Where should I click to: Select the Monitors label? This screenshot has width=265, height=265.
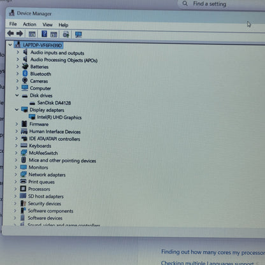38,168
